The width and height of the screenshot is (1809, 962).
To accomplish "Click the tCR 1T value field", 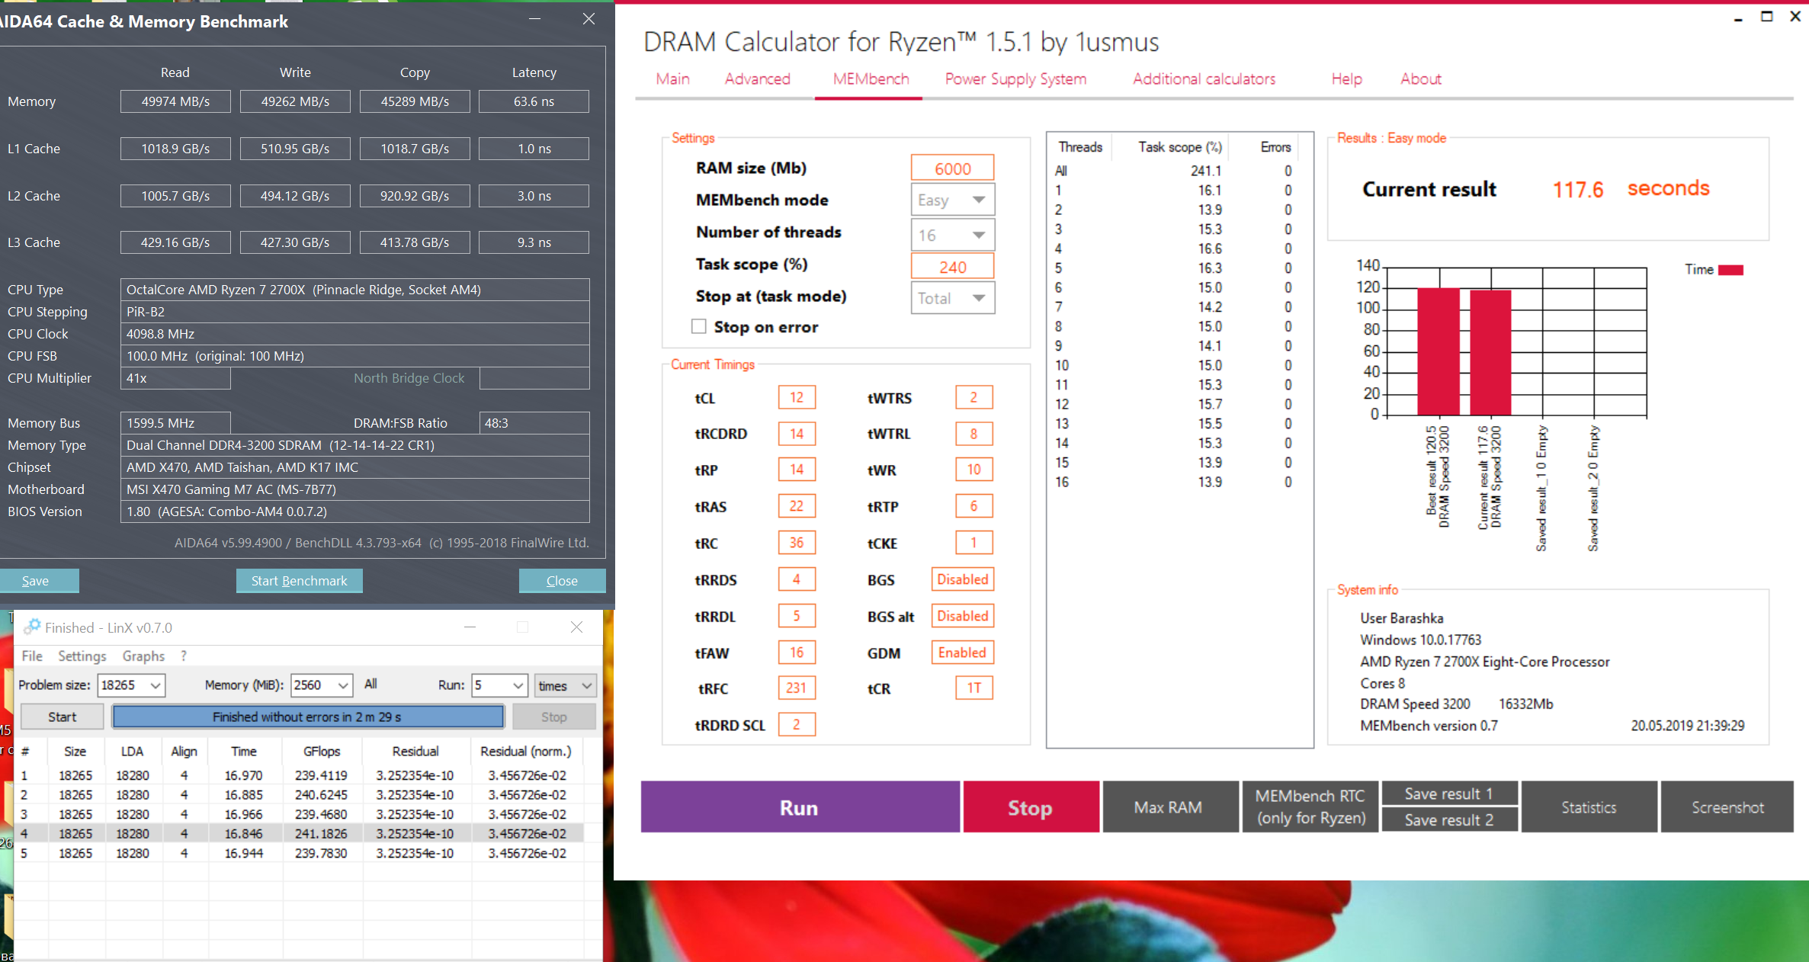I will coord(974,688).
